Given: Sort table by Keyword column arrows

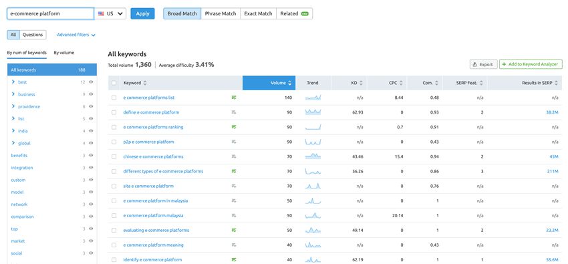Looking at the screenshot, I should coord(145,83).
